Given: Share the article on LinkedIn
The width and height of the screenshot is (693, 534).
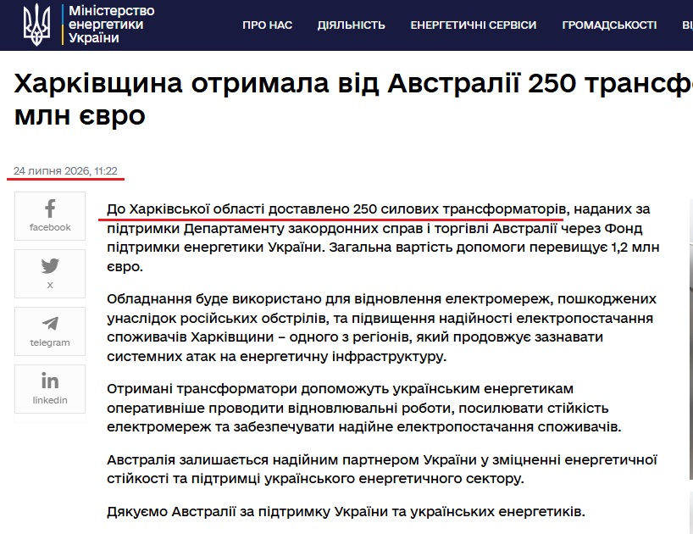Looking at the screenshot, I should coord(50,389).
